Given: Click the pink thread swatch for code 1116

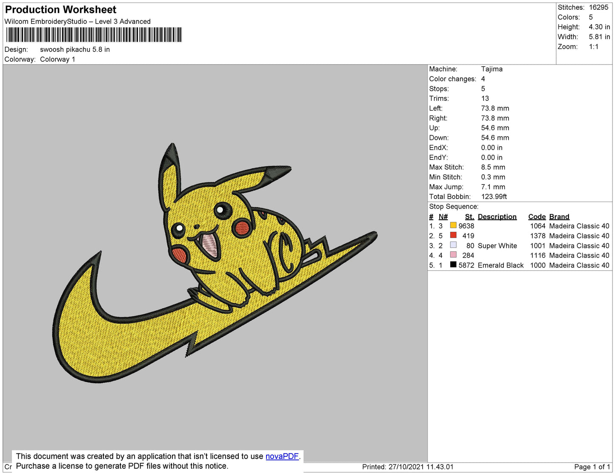Looking at the screenshot, I should tap(453, 255).
